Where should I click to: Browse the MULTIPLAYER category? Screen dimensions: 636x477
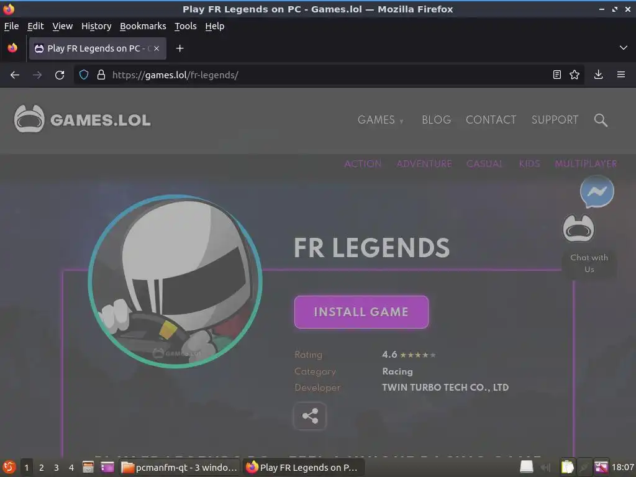(586, 164)
